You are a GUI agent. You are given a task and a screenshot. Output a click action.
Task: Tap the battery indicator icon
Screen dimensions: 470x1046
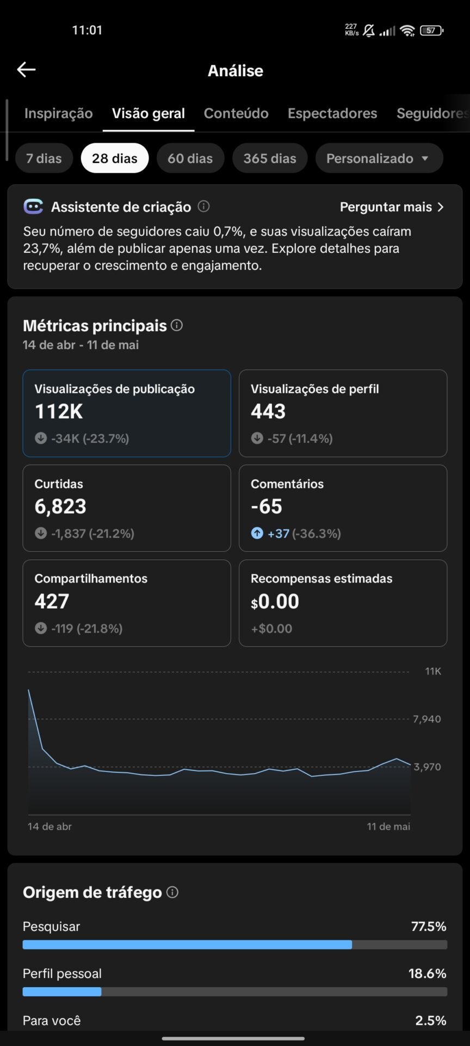click(x=432, y=31)
